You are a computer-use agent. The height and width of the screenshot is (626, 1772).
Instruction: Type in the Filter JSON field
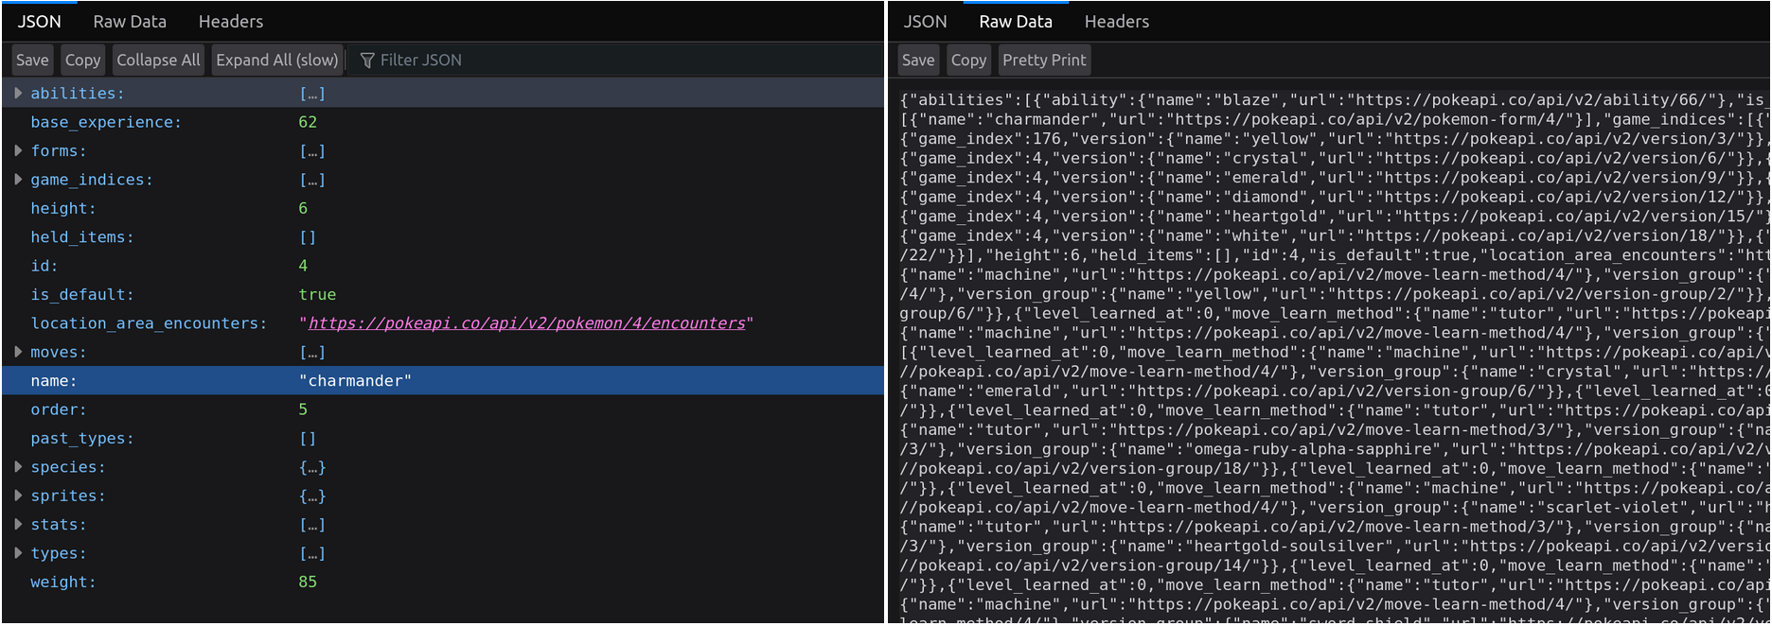click(x=568, y=61)
